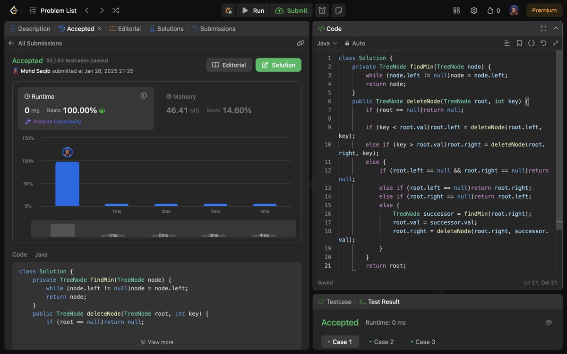This screenshot has width=567, height=354.
Task: Open the LeetCode home logo
Action: [x=14, y=10]
